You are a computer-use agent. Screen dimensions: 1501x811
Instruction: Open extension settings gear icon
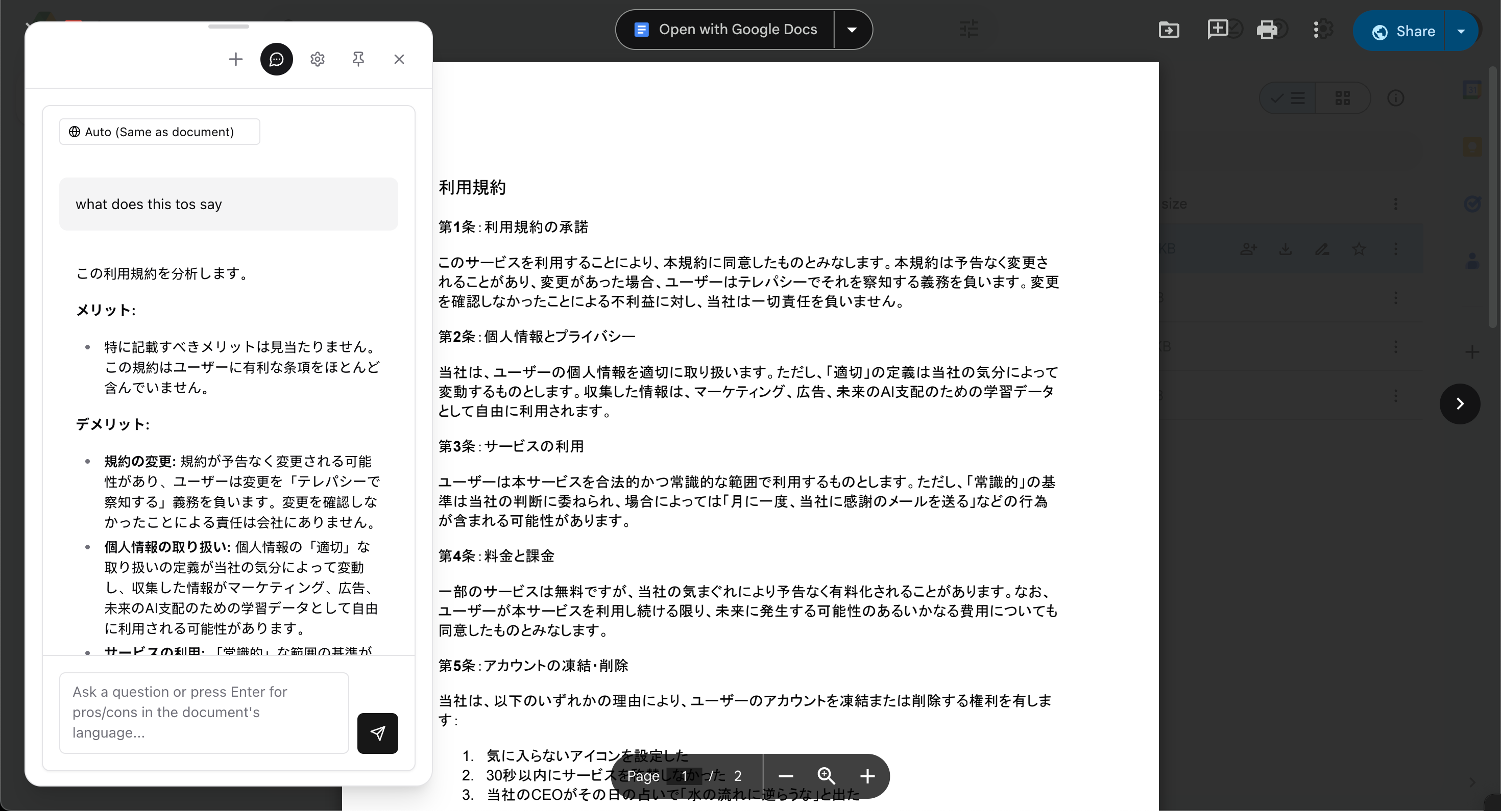pos(317,59)
